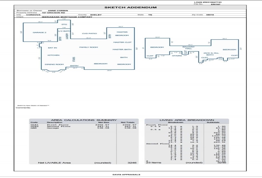Select the GLA2 code row

point(84,127)
